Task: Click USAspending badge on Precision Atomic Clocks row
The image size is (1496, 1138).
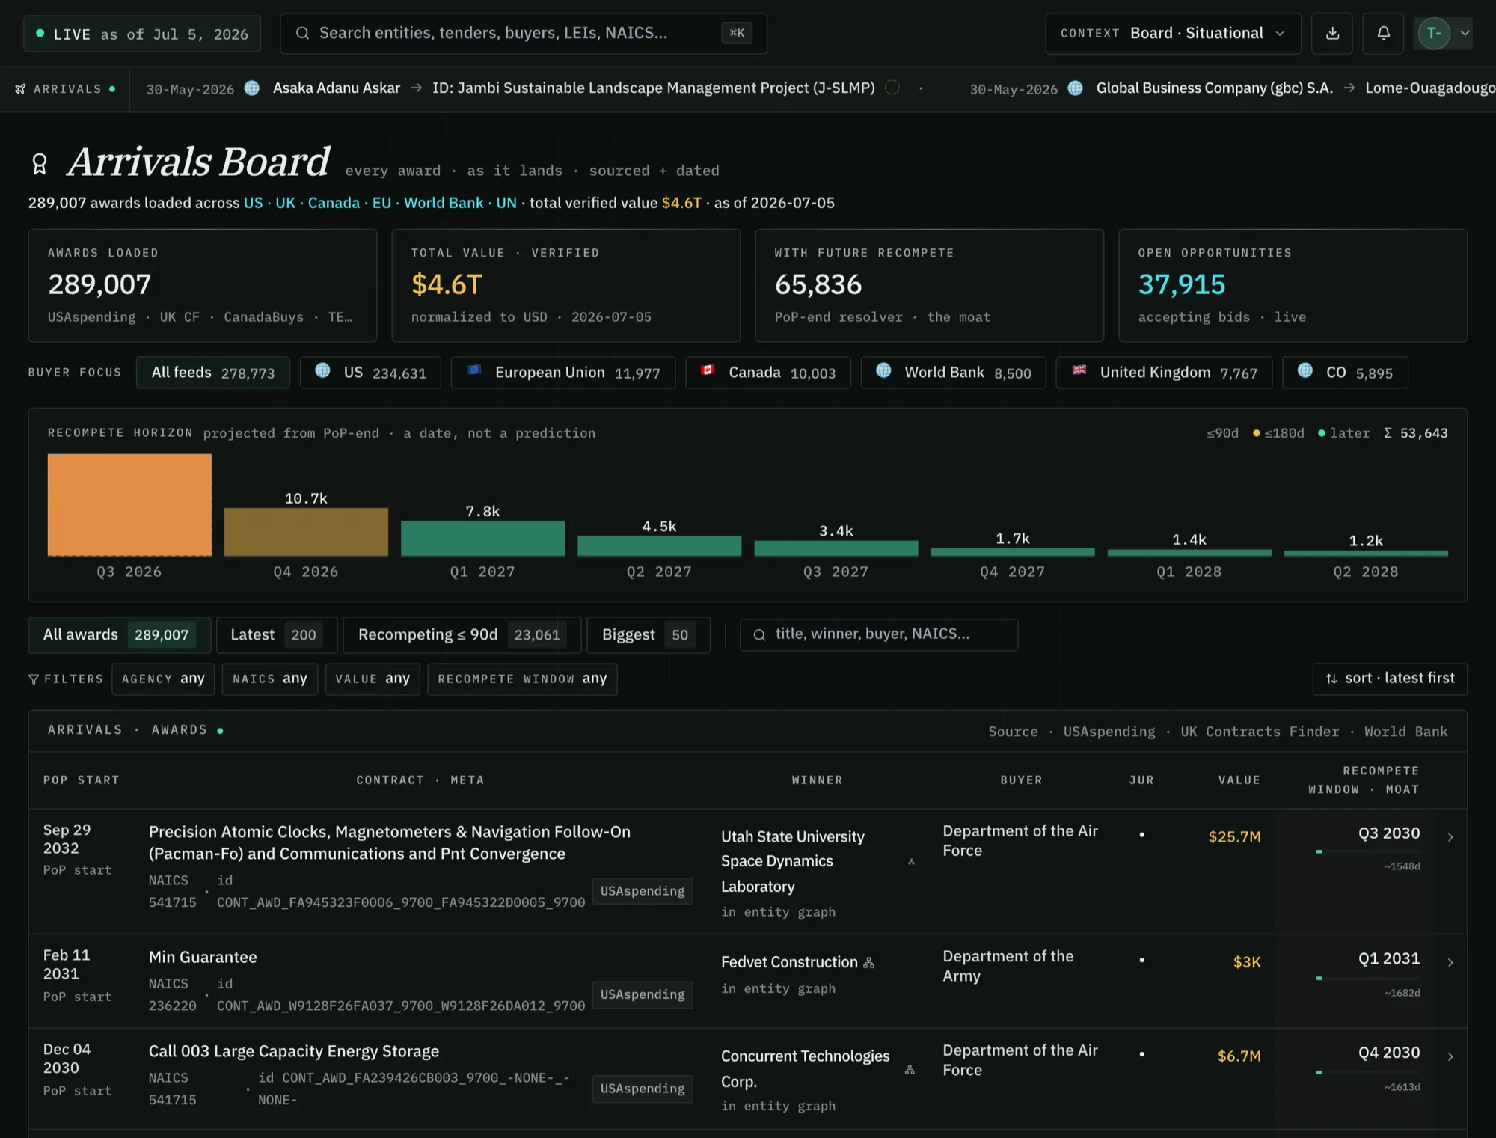Action: coord(643,891)
